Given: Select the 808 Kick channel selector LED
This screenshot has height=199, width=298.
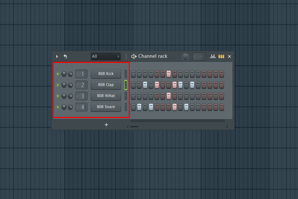Looking at the screenshot, I should pyautogui.click(x=126, y=74).
